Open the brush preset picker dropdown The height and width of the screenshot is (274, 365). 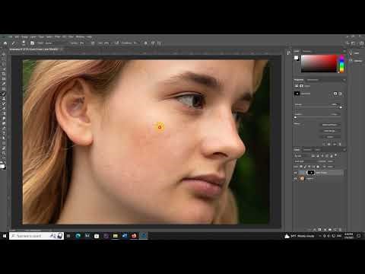(x=24, y=43)
